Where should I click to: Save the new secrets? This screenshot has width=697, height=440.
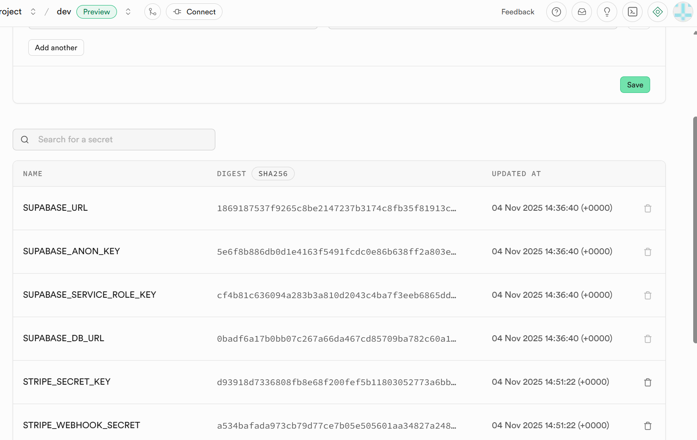(635, 85)
